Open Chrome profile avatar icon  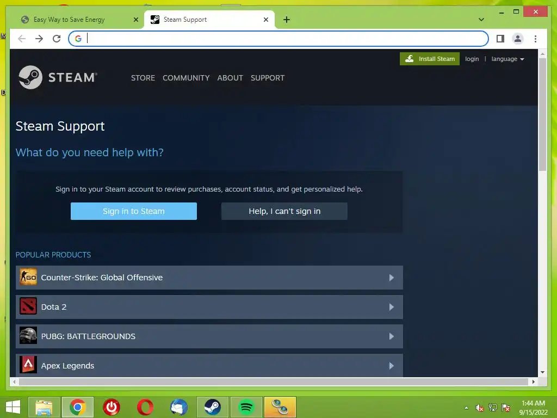[518, 39]
